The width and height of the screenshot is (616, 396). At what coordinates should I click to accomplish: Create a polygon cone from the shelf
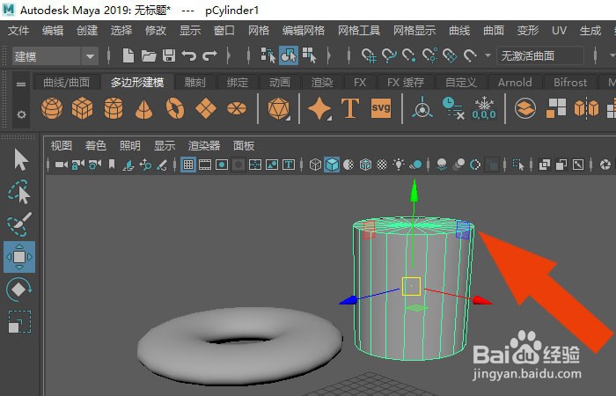pos(143,109)
